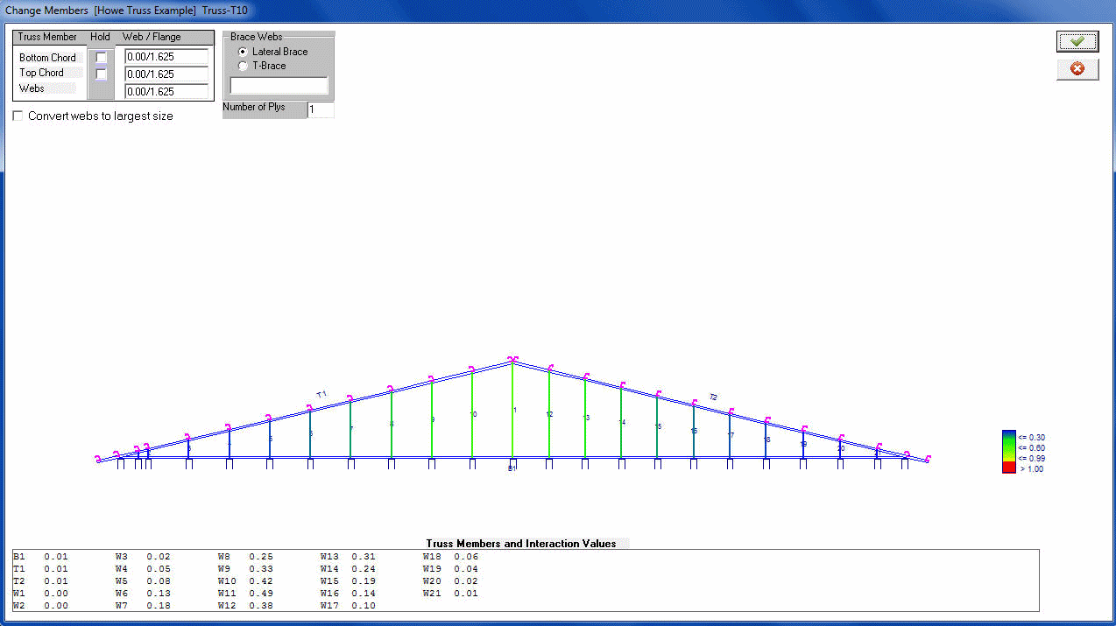Click web member 12 in truss diagram
Screen dimensions: 1116x626
point(549,414)
